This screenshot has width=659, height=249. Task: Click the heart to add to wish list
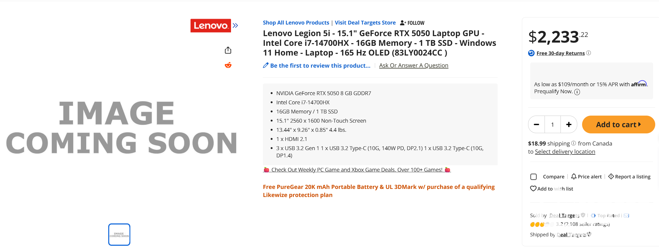point(533,189)
